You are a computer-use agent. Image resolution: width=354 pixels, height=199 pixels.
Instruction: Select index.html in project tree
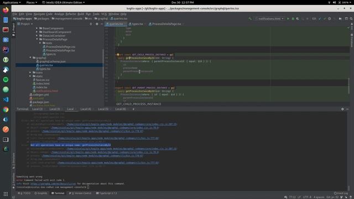[x=41, y=83]
